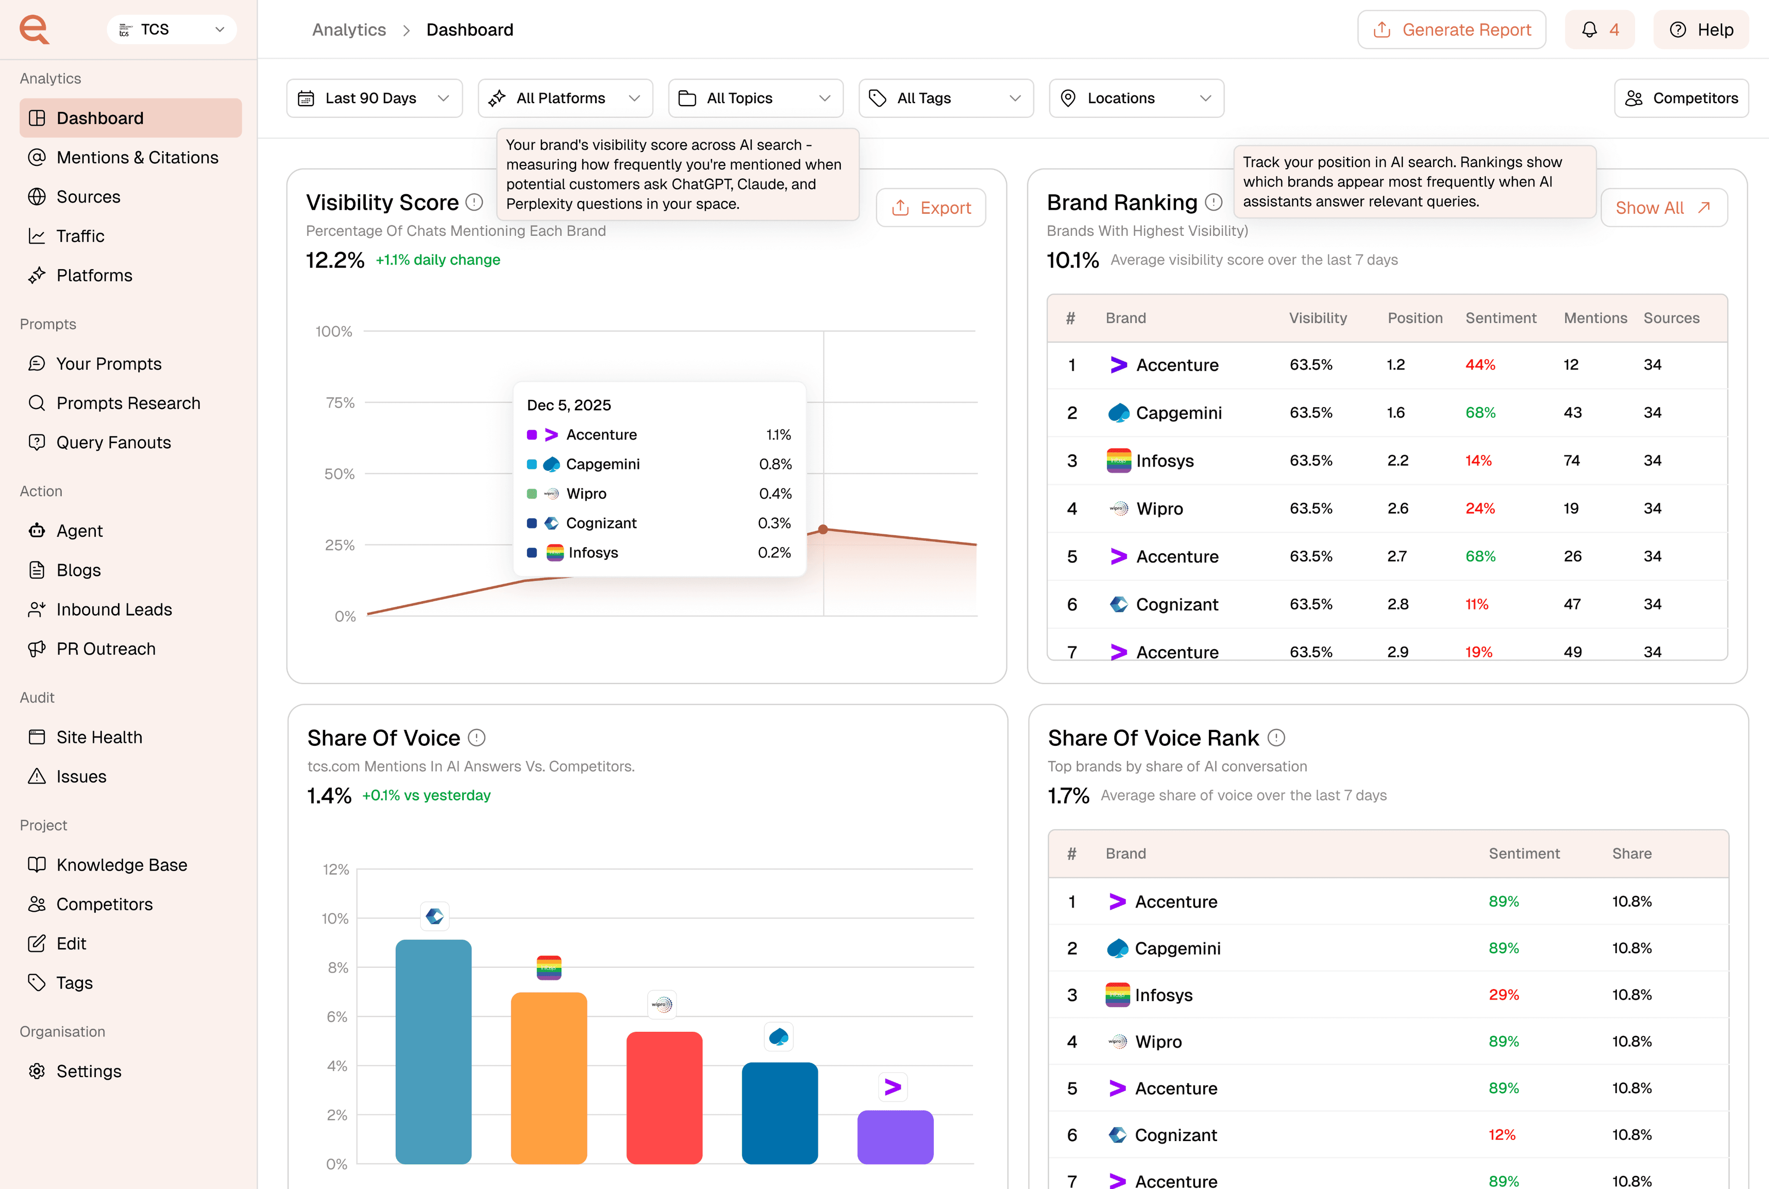This screenshot has width=1769, height=1189.
Task: Click the Analytics breadcrumb link
Action: click(x=349, y=29)
